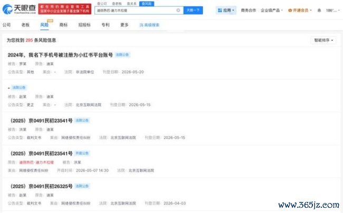Screen dimensions: 343x213
Task: Switch to the 老板 tab
Action: click(x=25, y=25)
